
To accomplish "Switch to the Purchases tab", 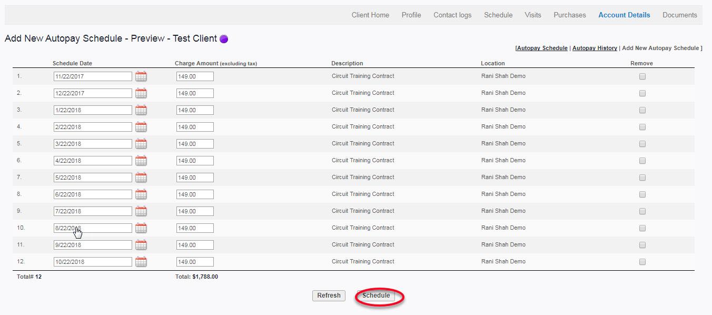I will (569, 15).
